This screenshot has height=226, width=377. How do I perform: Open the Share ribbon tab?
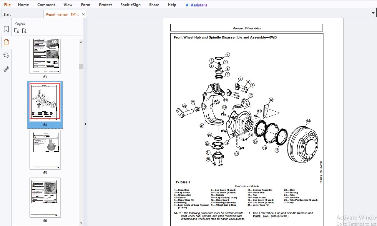154,5
